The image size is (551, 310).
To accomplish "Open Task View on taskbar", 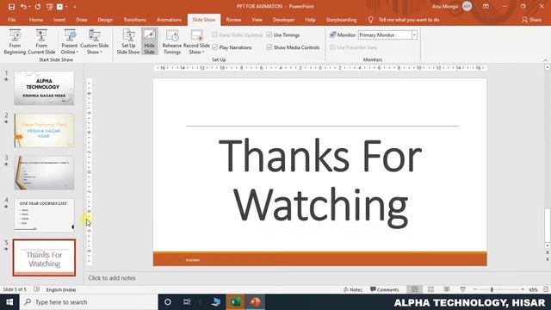I will [187, 302].
